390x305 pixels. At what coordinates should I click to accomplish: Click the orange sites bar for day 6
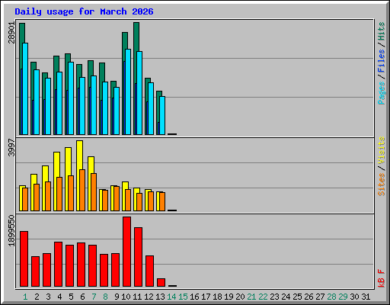[82, 190]
